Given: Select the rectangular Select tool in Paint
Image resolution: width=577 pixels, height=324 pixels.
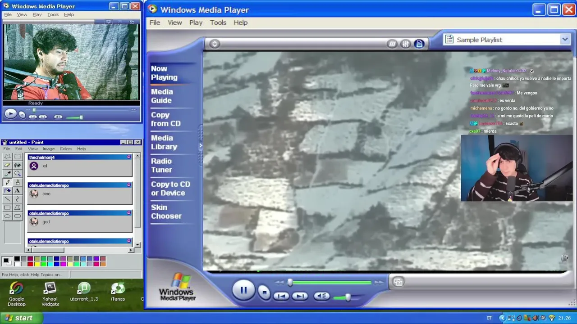Looking at the screenshot, I should click(18, 157).
